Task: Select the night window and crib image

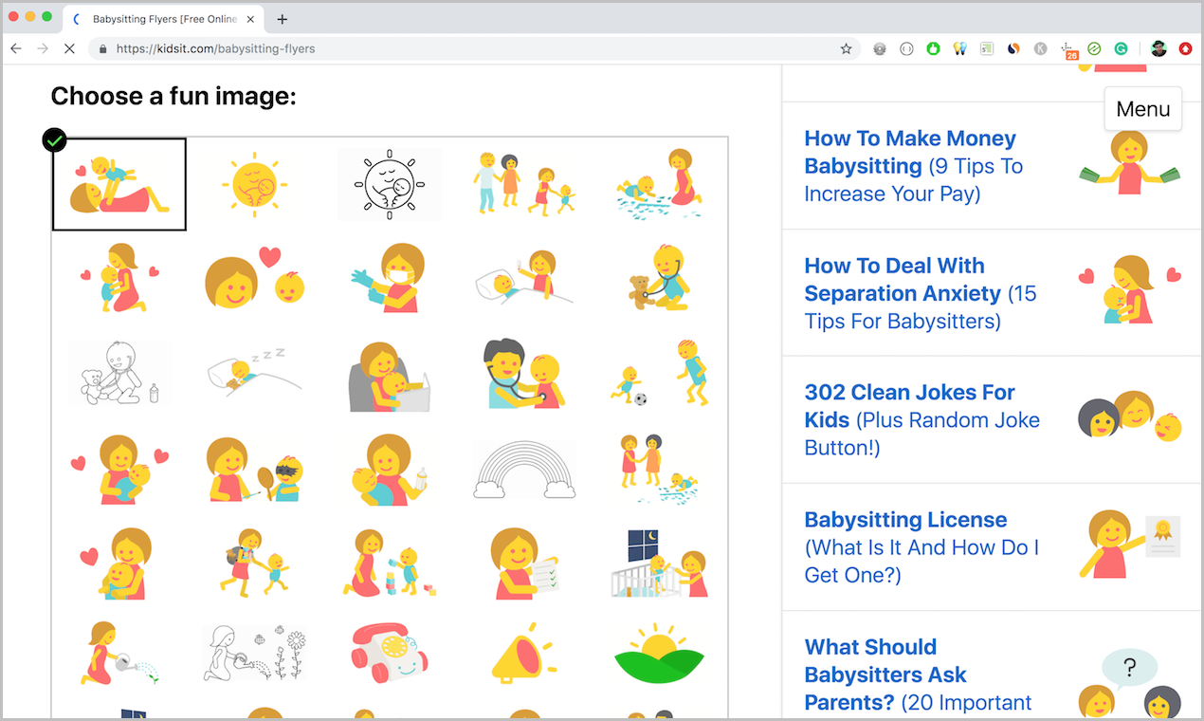Action: 660,564
